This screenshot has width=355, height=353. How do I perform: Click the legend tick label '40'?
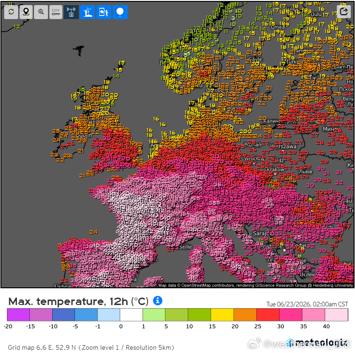[326, 326]
